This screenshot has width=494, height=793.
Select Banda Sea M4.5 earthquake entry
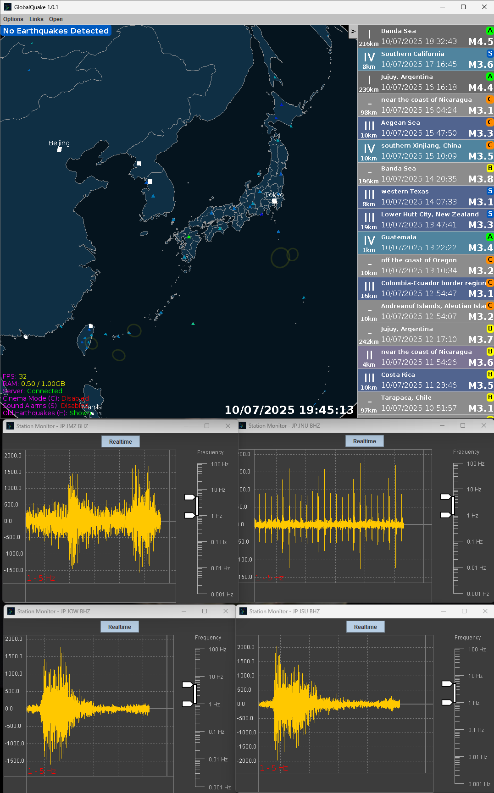click(426, 36)
